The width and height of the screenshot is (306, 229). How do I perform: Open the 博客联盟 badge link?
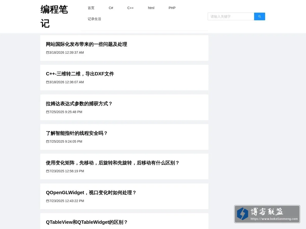pyautogui.click(x=267, y=214)
